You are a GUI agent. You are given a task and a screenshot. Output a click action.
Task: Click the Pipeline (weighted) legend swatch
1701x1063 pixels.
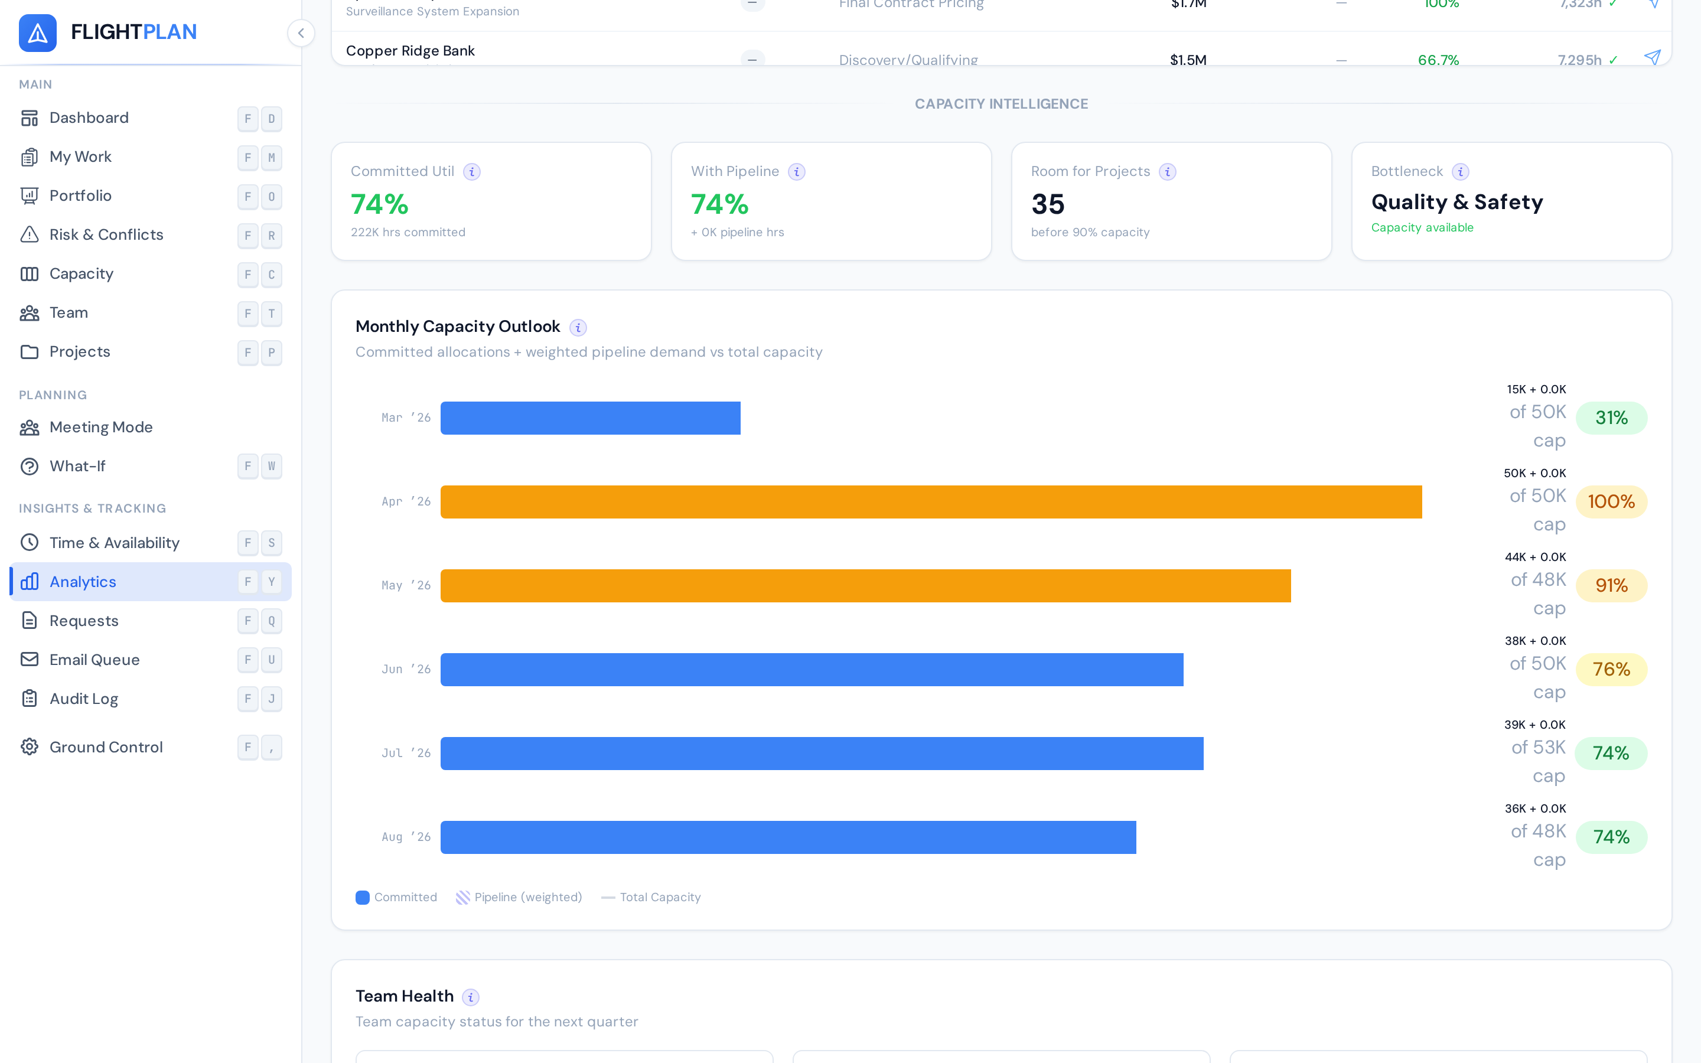click(462, 898)
